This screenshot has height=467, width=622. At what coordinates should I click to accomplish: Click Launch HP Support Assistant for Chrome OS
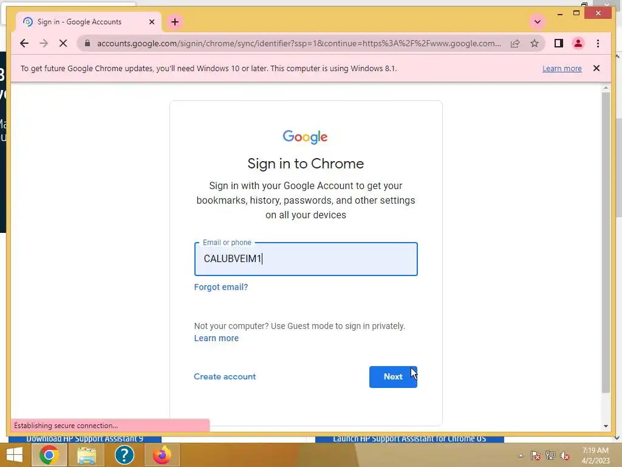(x=409, y=439)
